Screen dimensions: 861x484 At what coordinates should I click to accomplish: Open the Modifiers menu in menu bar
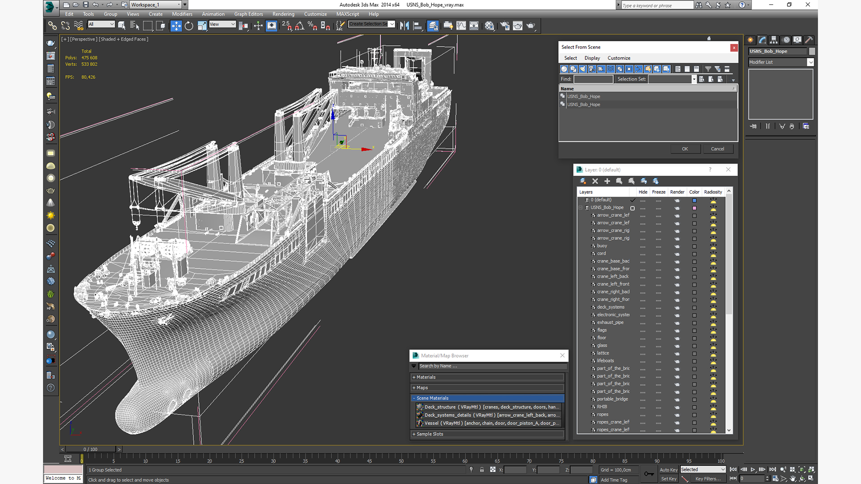(x=182, y=13)
